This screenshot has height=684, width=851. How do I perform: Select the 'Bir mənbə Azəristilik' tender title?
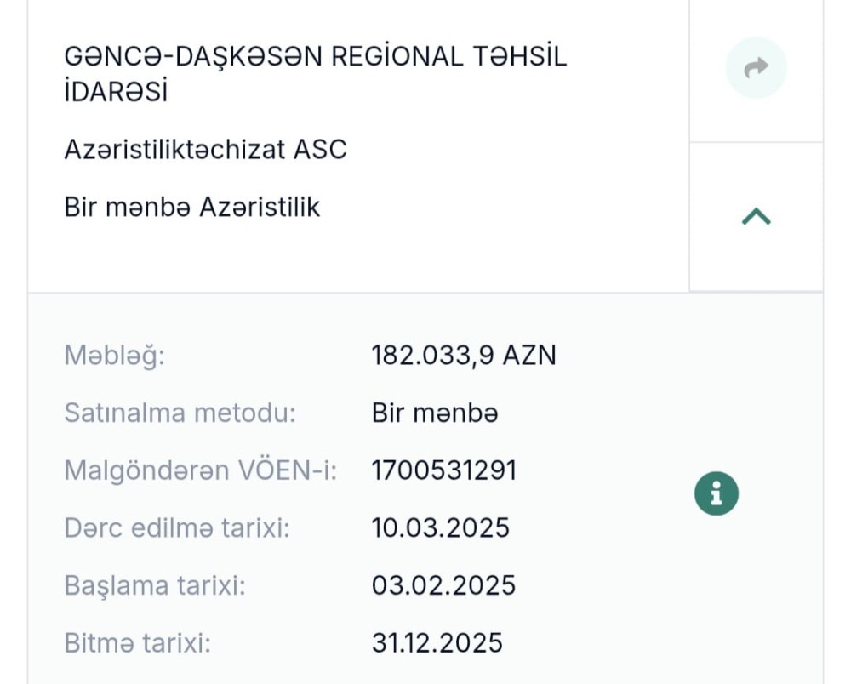point(192,207)
